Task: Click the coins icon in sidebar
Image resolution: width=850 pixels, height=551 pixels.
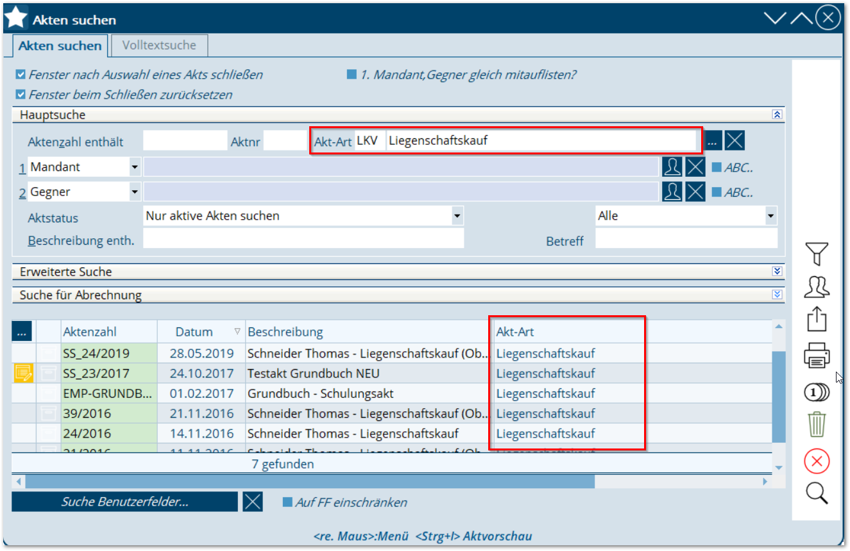Action: pos(817,391)
